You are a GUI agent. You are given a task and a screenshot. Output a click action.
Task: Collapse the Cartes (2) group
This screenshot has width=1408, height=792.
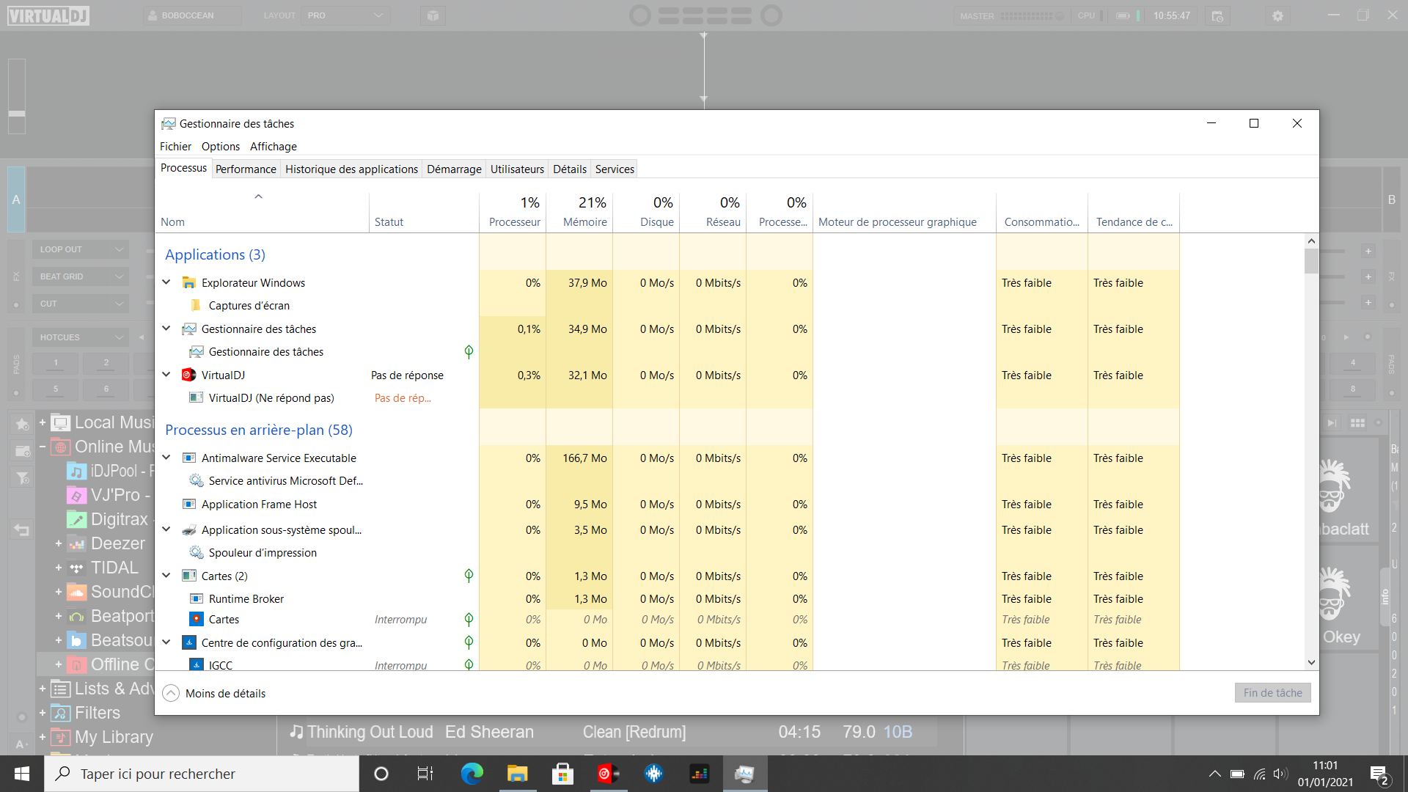point(166,576)
